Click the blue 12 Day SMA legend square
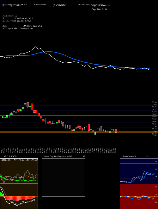 pyautogui.click(x=3, y=5)
